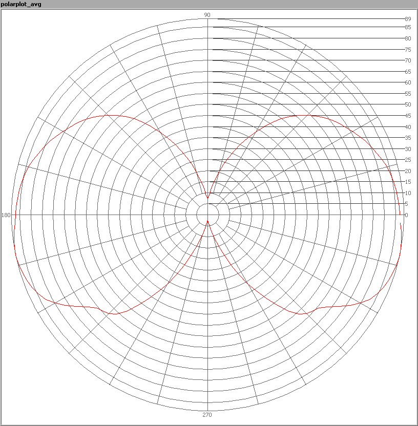Click the 180 degree axis label
Screen dimensions: 418x426
click(6, 215)
